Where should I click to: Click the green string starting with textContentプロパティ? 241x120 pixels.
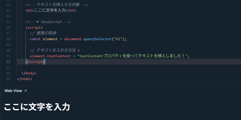133,56
